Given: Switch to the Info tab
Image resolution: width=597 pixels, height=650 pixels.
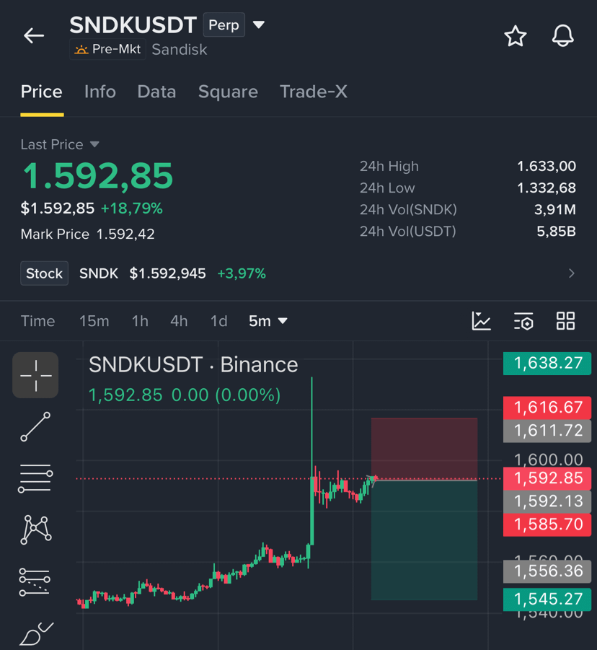Looking at the screenshot, I should point(99,92).
